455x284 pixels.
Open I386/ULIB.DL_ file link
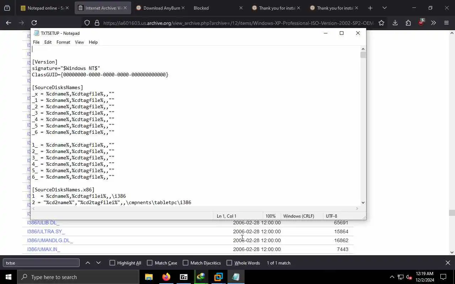pyautogui.click(x=43, y=223)
